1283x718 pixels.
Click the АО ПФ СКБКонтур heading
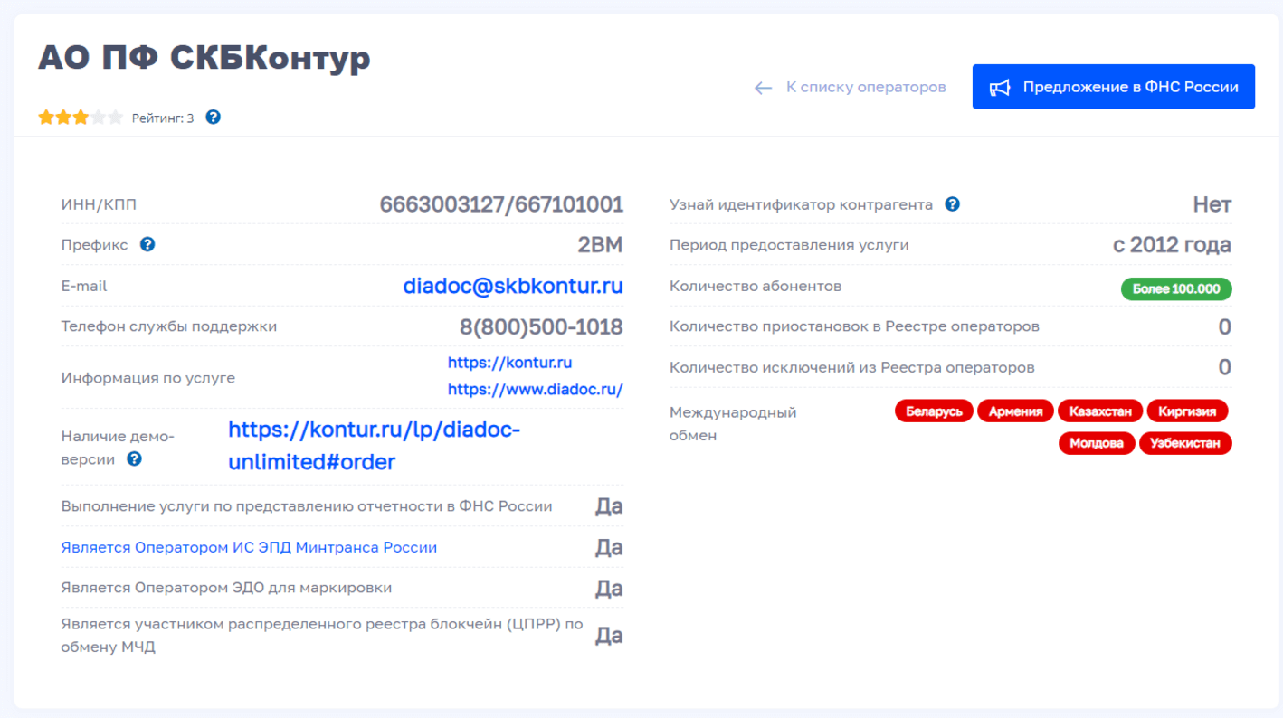(x=204, y=58)
